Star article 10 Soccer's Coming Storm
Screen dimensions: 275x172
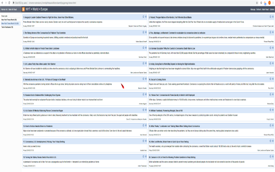[x=270, y=79]
